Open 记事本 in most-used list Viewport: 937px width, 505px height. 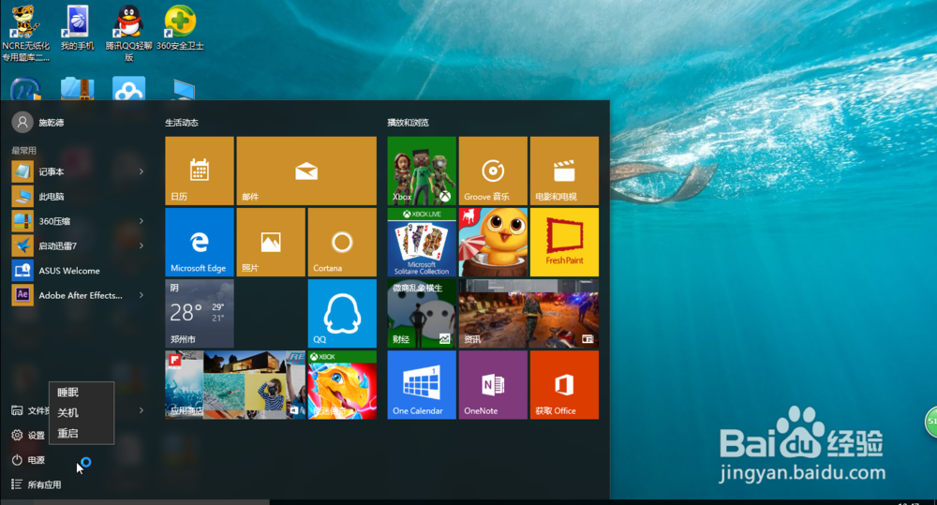[x=78, y=171]
